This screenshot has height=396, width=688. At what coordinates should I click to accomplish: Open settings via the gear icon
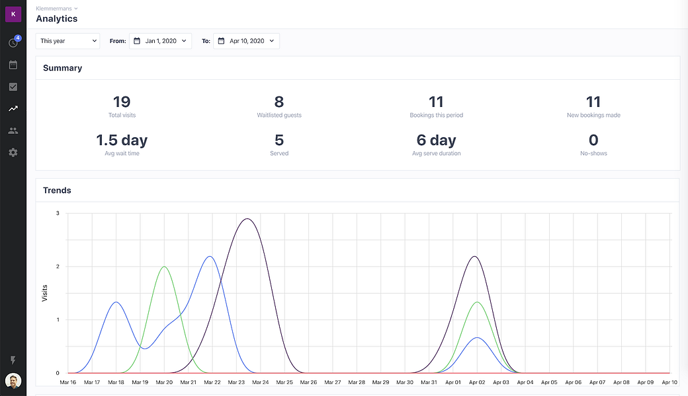pos(13,152)
